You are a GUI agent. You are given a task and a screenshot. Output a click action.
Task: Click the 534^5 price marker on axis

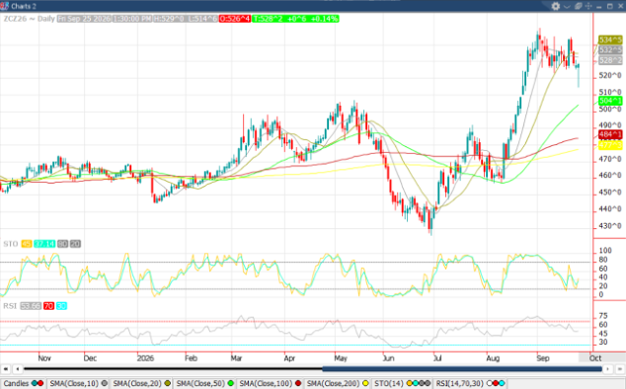(610, 39)
